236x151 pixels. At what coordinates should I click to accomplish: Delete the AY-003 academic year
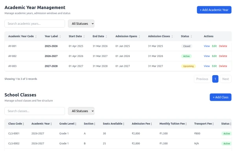223,66
